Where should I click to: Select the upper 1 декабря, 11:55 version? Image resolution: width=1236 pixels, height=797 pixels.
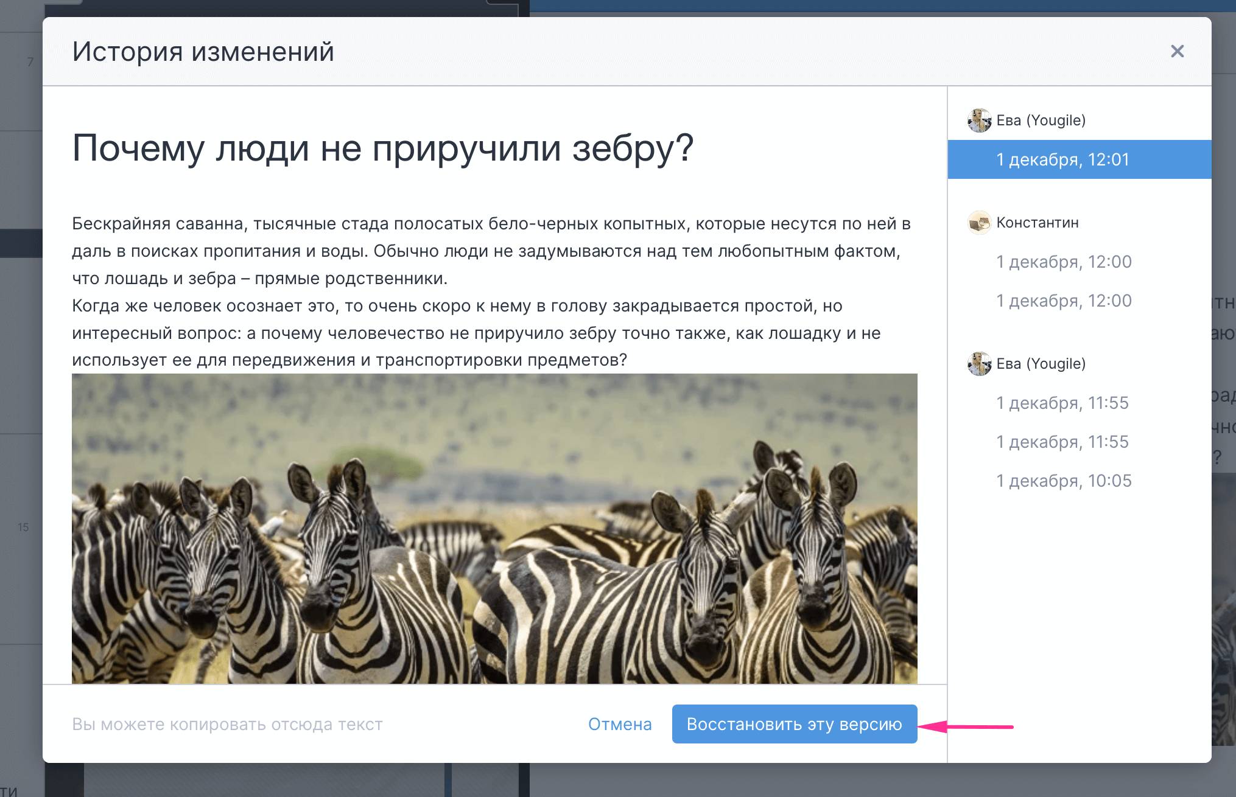[1062, 403]
